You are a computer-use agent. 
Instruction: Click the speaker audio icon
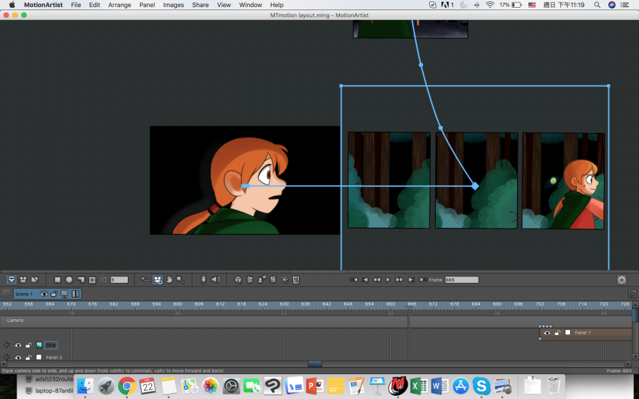coord(215,280)
